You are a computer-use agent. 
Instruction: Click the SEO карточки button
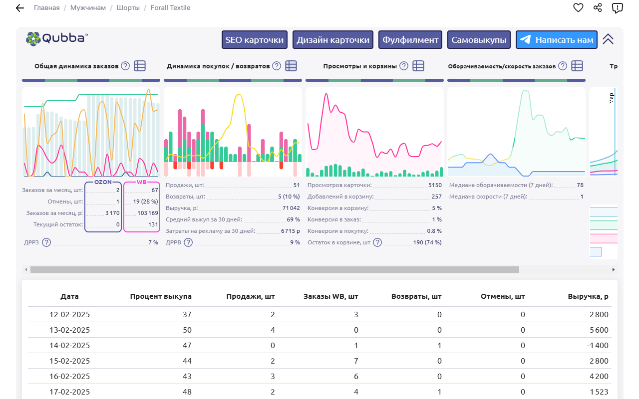pos(255,40)
